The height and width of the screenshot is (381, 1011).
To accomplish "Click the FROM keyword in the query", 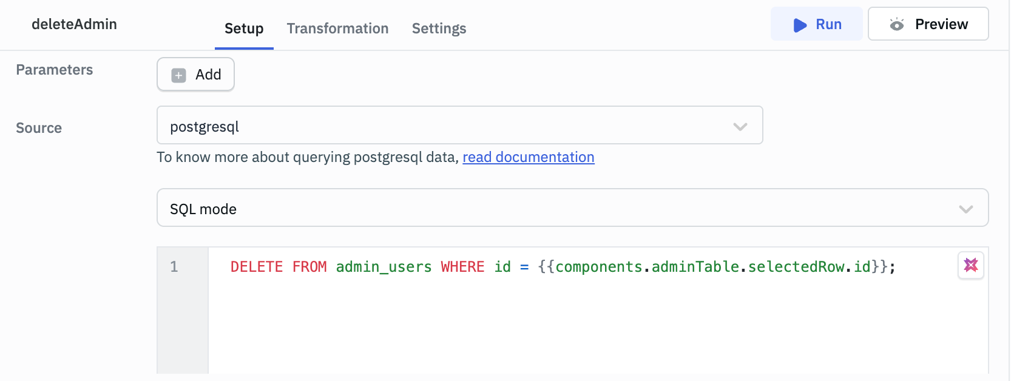I will pyautogui.click(x=309, y=267).
